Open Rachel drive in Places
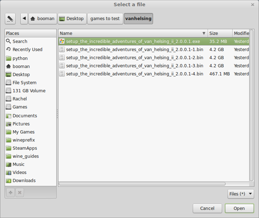The image size is (259, 218). pyautogui.click(x=30, y=99)
